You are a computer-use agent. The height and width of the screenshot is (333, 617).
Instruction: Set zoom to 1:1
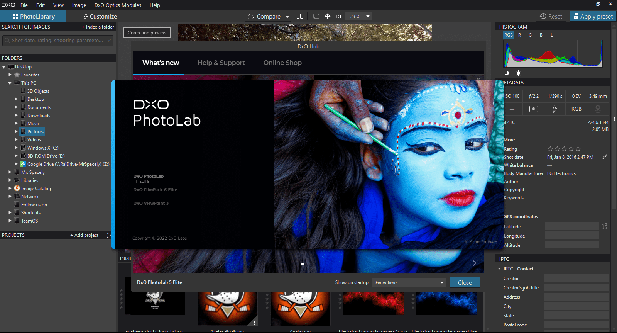[338, 17]
